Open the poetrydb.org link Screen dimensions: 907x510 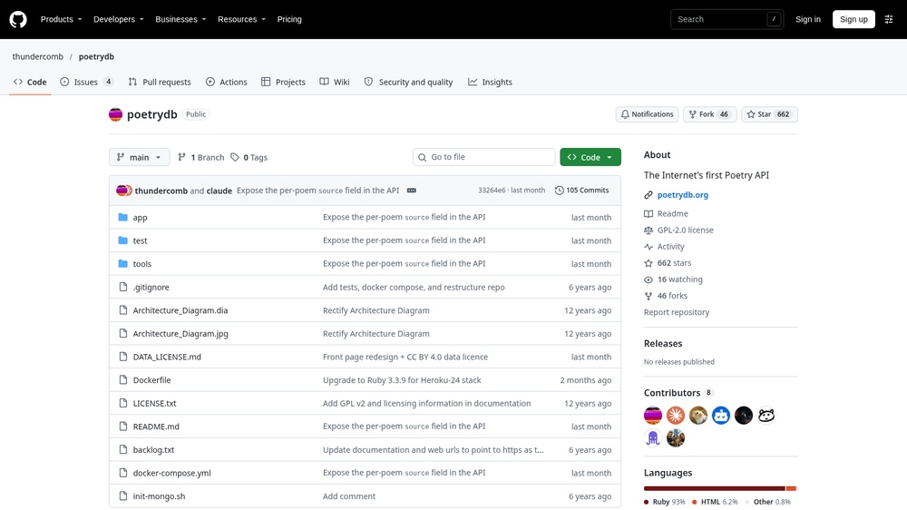683,195
